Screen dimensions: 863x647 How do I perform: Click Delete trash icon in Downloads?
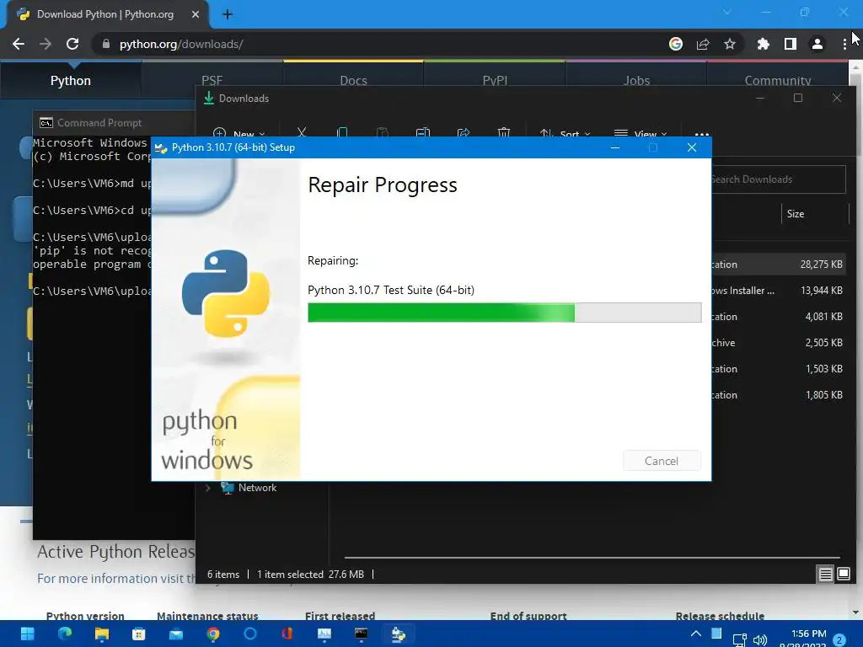click(x=504, y=132)
